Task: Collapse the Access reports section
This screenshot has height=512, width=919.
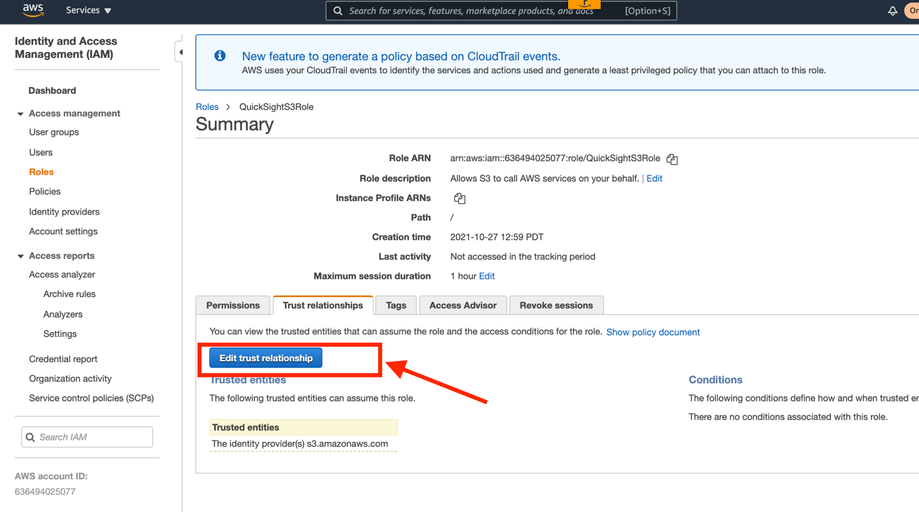Action: click(x=21, y=256)
